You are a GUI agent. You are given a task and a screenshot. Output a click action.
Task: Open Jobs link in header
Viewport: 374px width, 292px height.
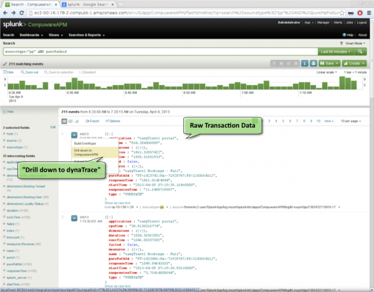pos(350,22)
